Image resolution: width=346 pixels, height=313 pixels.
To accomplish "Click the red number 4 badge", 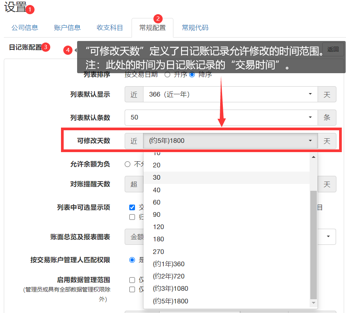I will [x=68, y=50].
